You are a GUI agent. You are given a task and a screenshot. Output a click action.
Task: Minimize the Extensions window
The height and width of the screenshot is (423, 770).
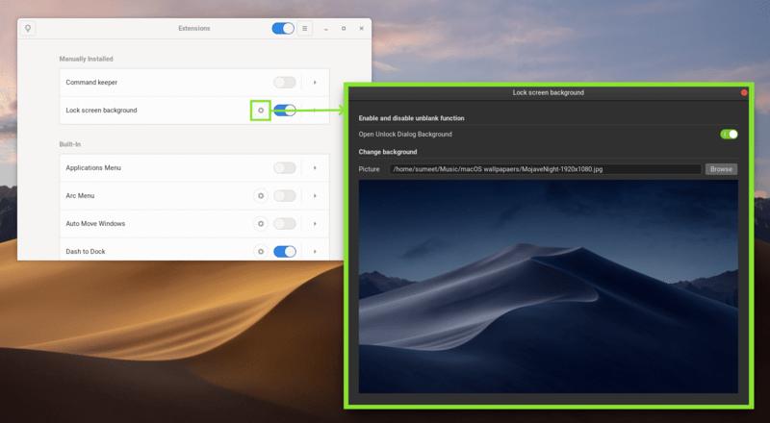click(x=326, y=29)
